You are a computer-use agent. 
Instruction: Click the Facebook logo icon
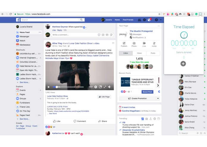(18, 20)
